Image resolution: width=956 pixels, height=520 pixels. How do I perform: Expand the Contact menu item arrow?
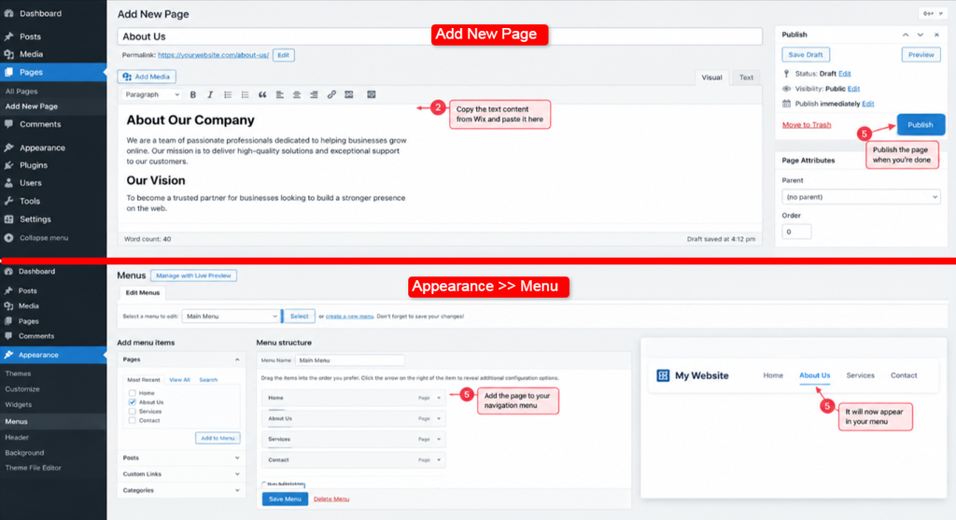pos(439,459)
